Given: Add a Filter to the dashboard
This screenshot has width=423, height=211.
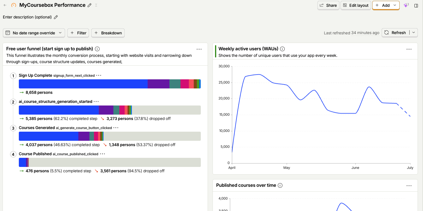Looking at the screenshot, I should click(78, 33).
